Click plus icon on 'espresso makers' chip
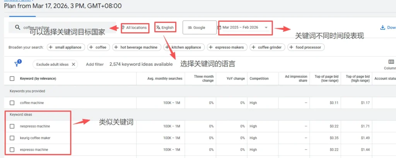Viewport: 396px width, 158px height. point(212,48)
